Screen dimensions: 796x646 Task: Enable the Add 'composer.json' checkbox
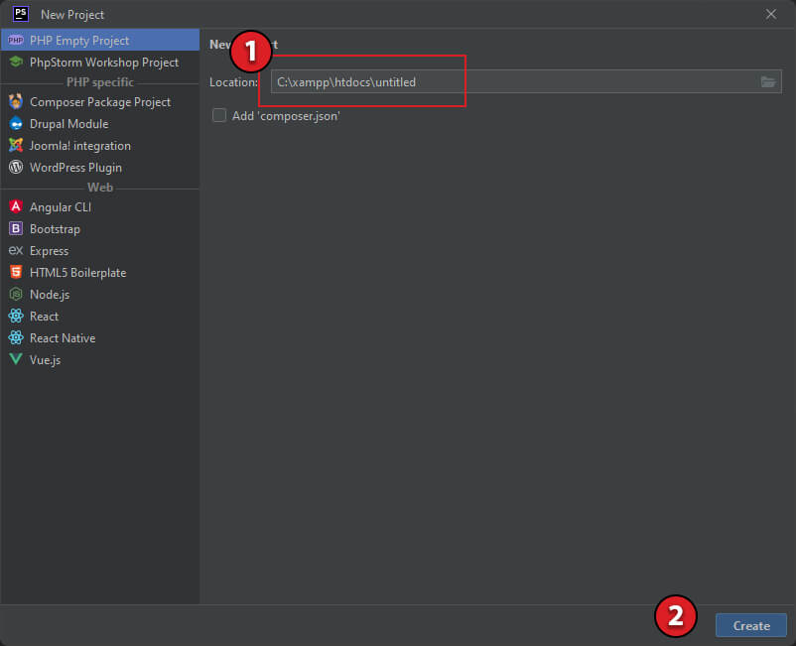(x=218, y=115)
